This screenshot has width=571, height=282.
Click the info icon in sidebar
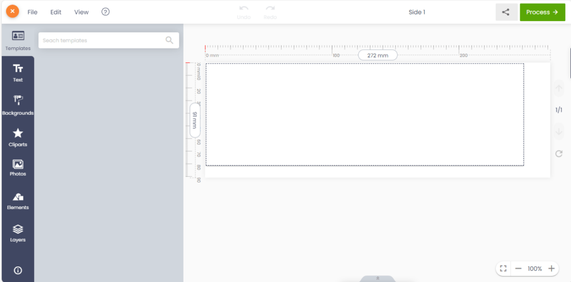pyautogui.click(x=18, y=270)
